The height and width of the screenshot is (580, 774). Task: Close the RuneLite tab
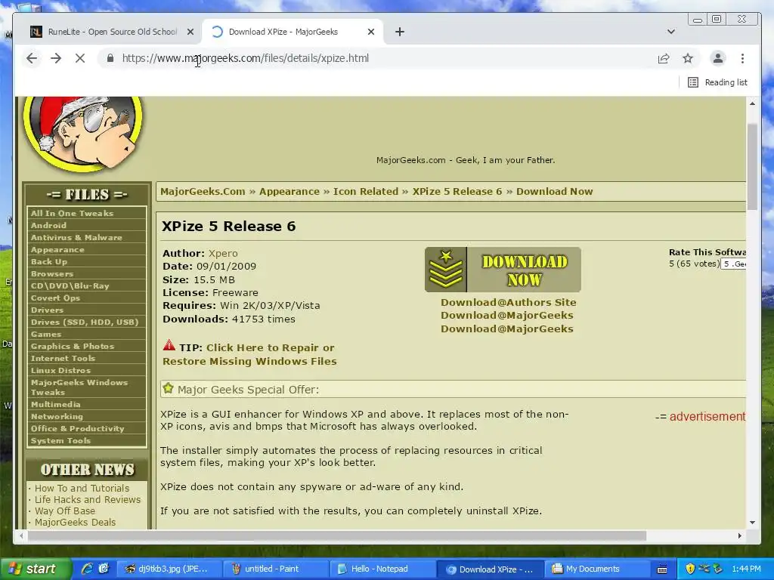[190, 32]
